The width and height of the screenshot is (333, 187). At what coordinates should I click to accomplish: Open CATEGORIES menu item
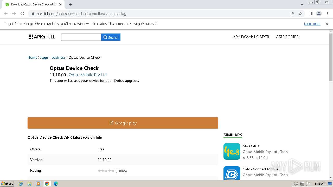[x=287, y=37]
